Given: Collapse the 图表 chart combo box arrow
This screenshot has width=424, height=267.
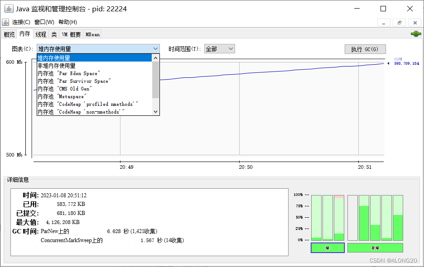Looking at the screenshot, I should [x=155, y=49].
